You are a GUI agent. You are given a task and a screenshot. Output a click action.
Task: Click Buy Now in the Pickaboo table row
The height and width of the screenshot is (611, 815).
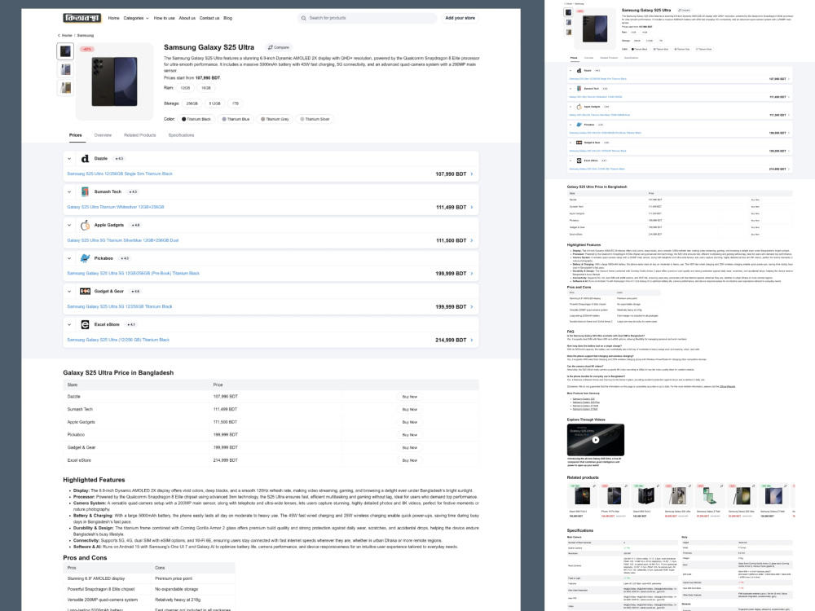[x=410, y=435]
